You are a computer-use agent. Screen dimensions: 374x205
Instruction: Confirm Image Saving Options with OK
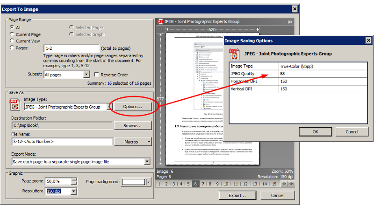(x=315, y=132)
